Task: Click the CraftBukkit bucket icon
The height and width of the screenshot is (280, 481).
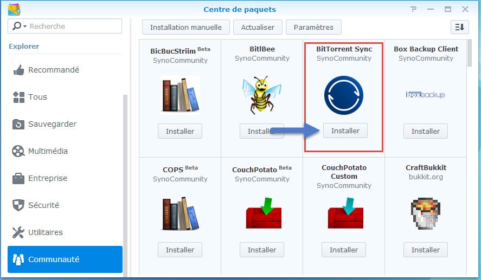Action: (426, 213)
